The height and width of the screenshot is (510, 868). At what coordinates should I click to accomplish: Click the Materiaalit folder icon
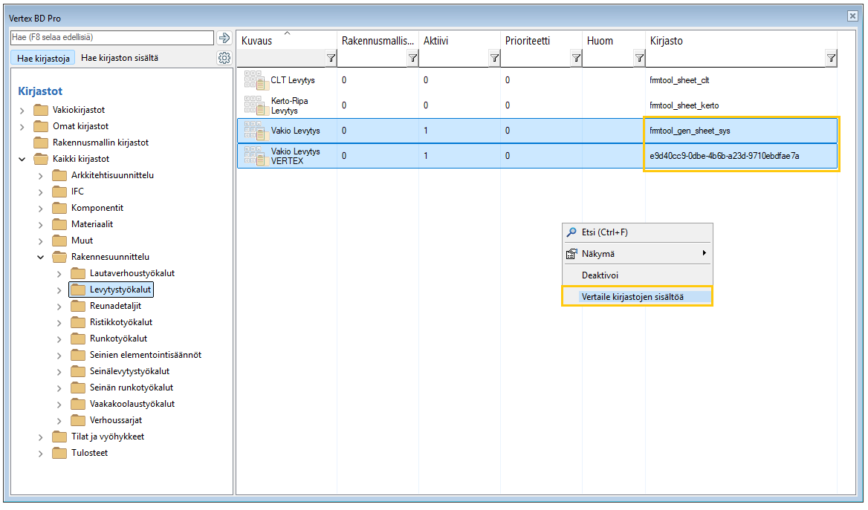[59, 224]
